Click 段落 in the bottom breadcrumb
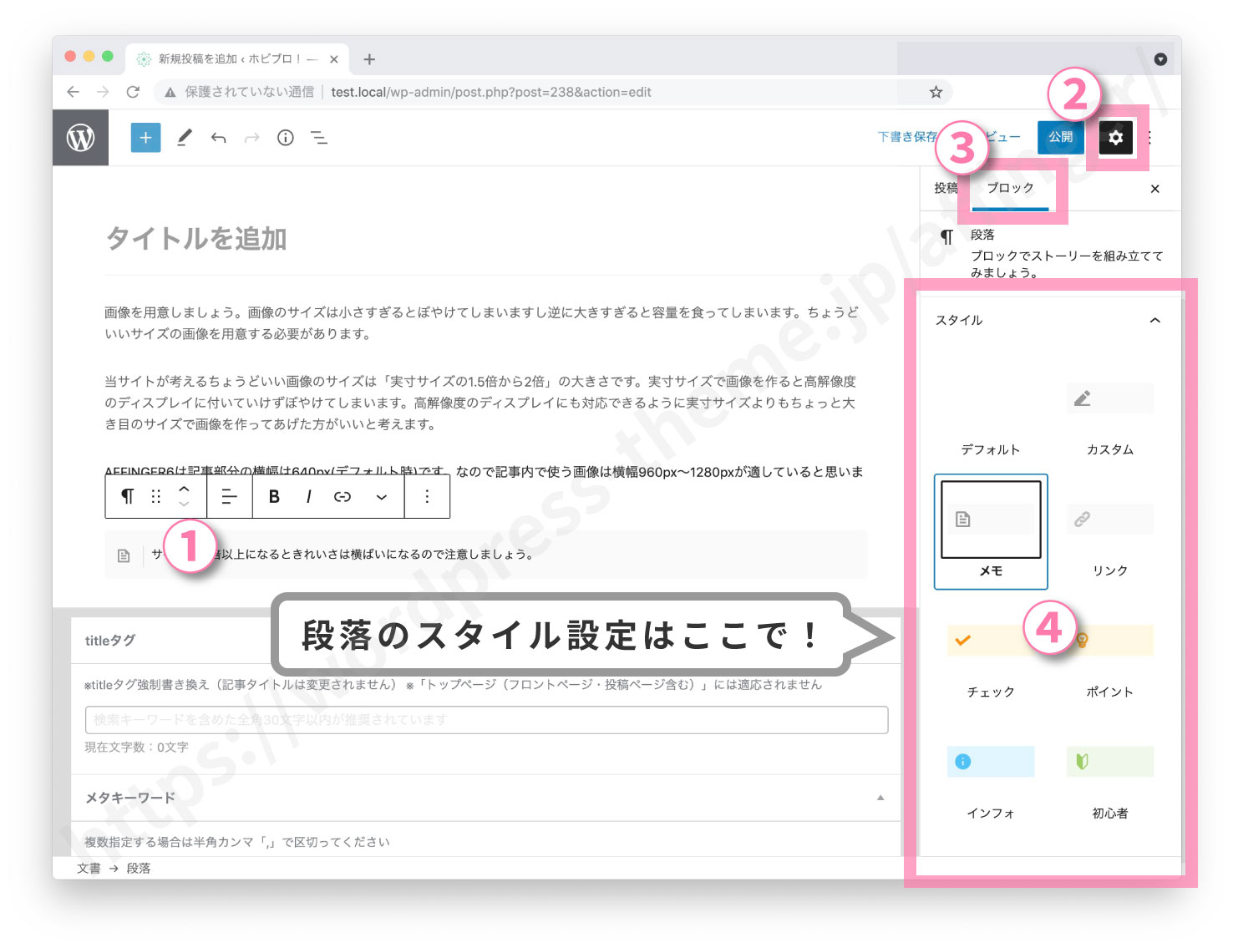 (139, 869)
